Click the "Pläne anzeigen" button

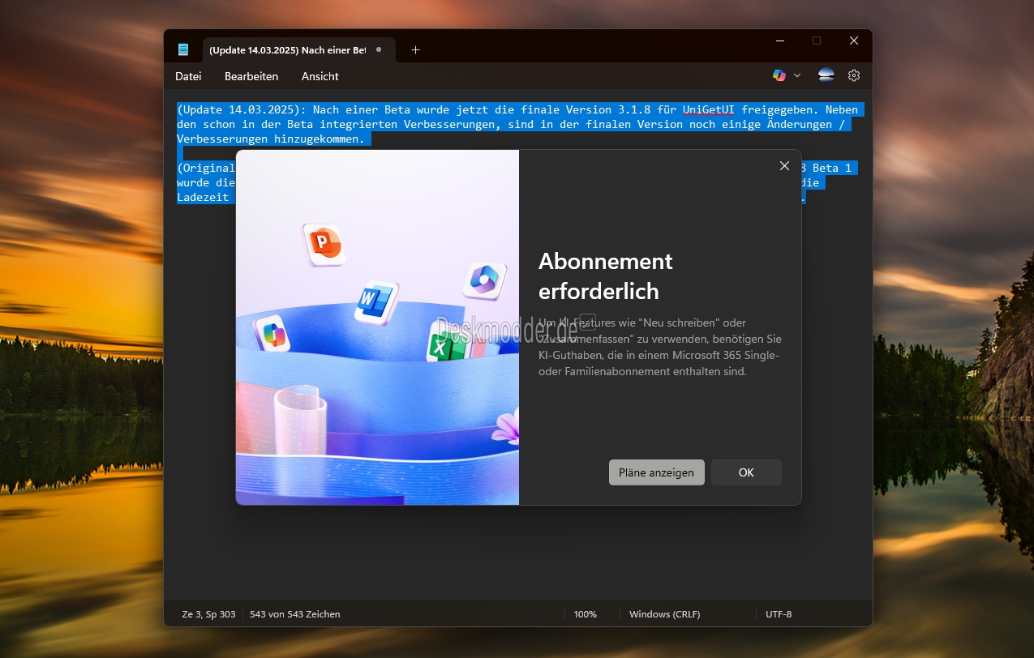click(656, 472)
